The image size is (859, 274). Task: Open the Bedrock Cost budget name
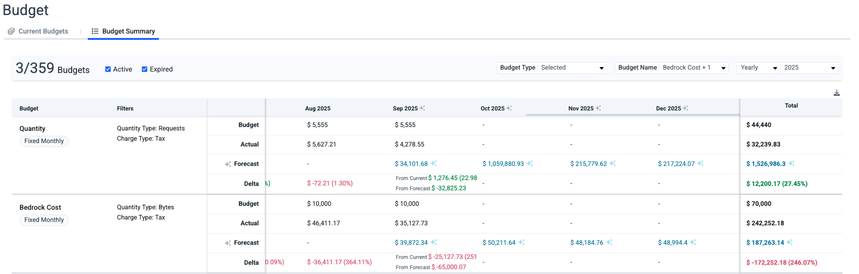(40, 207)
